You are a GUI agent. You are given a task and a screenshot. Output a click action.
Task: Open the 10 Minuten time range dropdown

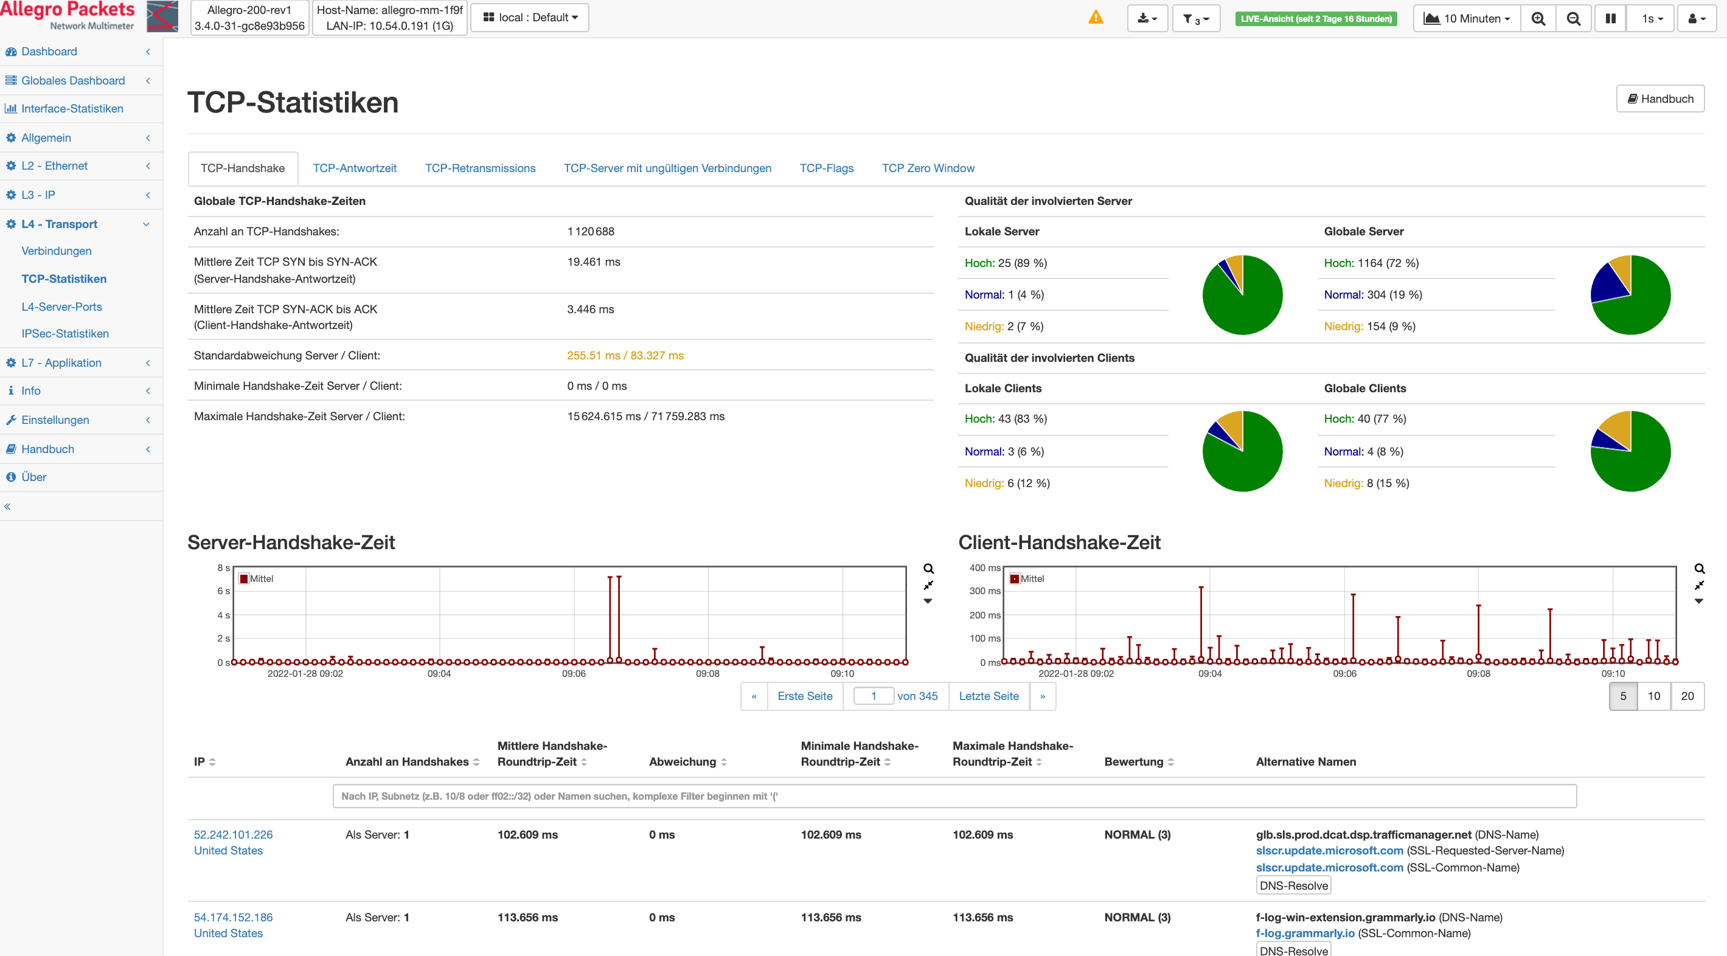click(x=1465, y=18)
